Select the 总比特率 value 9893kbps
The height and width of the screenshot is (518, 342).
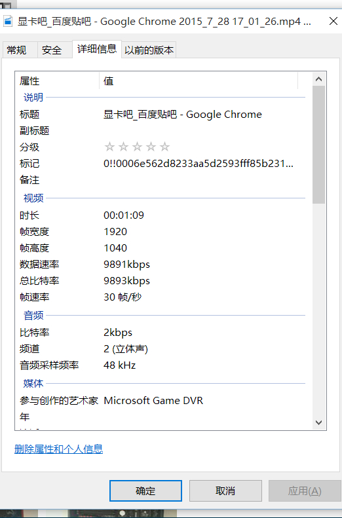click(126, 281)
